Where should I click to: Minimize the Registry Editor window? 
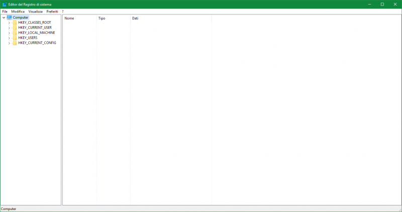(370, 5)
